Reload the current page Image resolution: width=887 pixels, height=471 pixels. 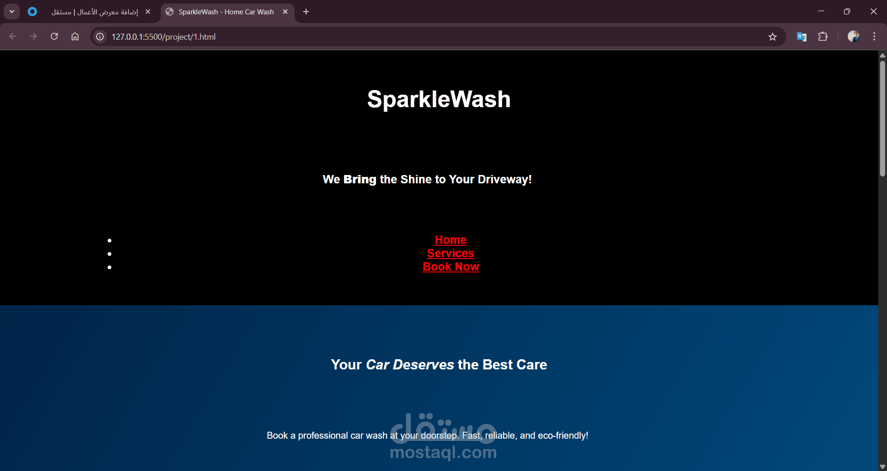tap(54, 36)
